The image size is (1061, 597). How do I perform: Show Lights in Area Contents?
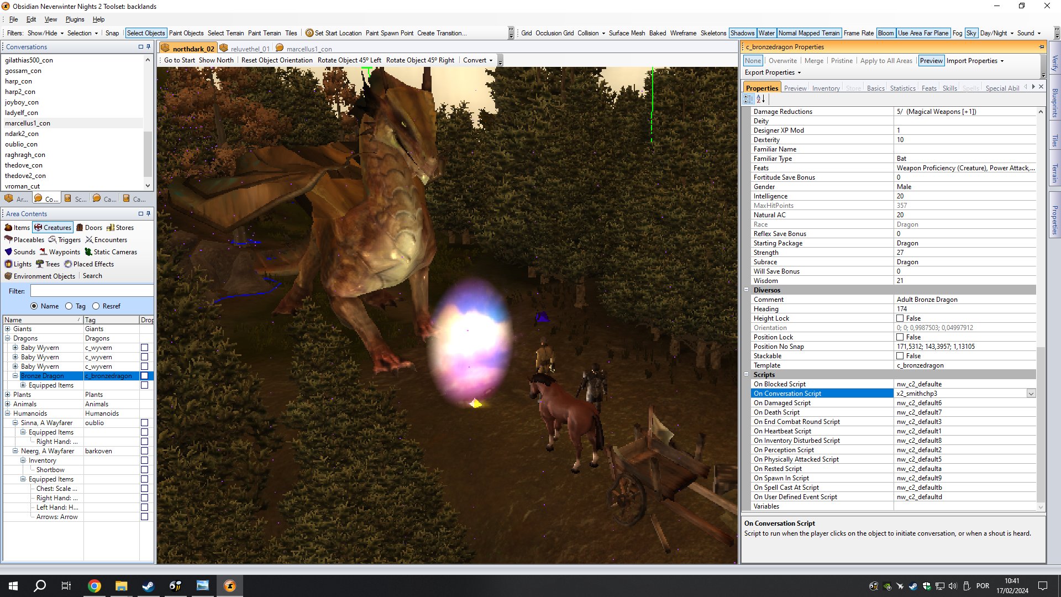coord(18,264)
